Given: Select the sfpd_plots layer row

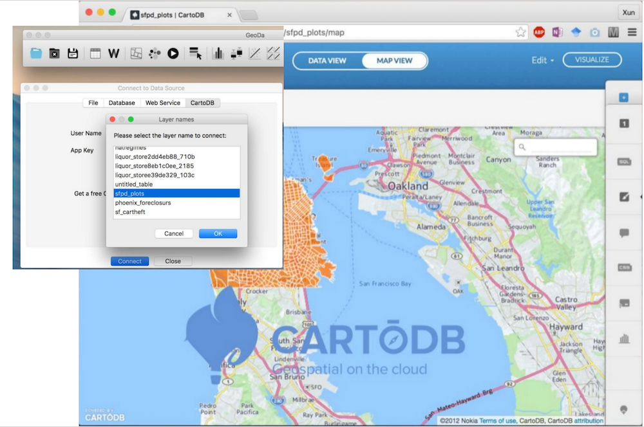Looking at the screenshot, I should coord(176,194).
